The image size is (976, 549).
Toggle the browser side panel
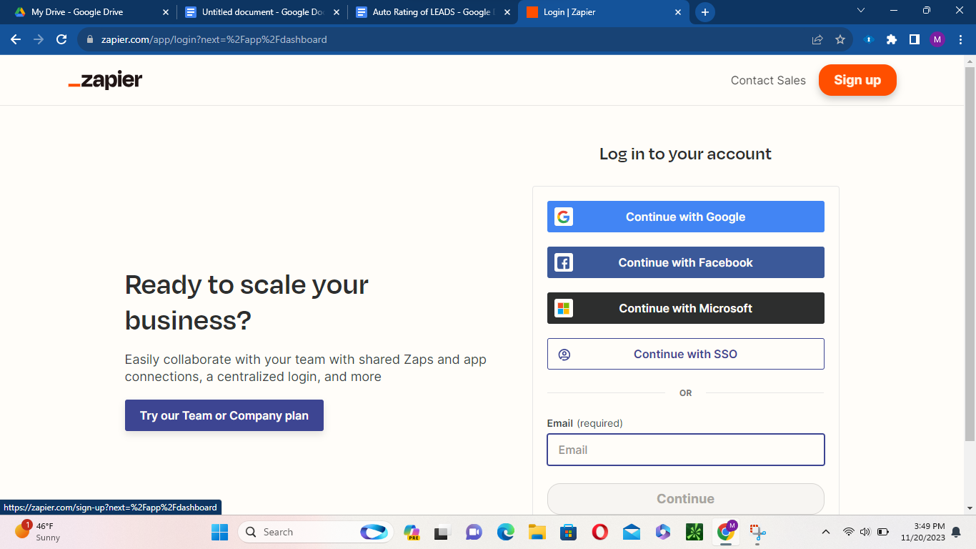click(x=915, y=39)
